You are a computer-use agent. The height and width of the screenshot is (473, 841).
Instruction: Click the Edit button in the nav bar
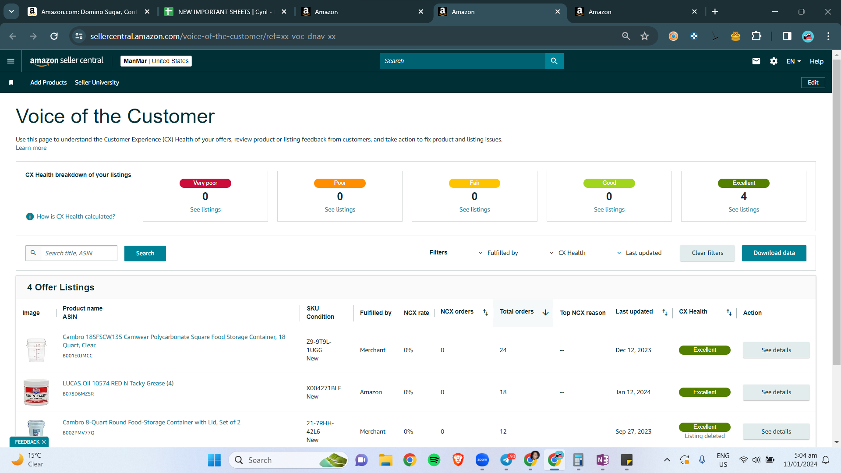pos(813,83)
